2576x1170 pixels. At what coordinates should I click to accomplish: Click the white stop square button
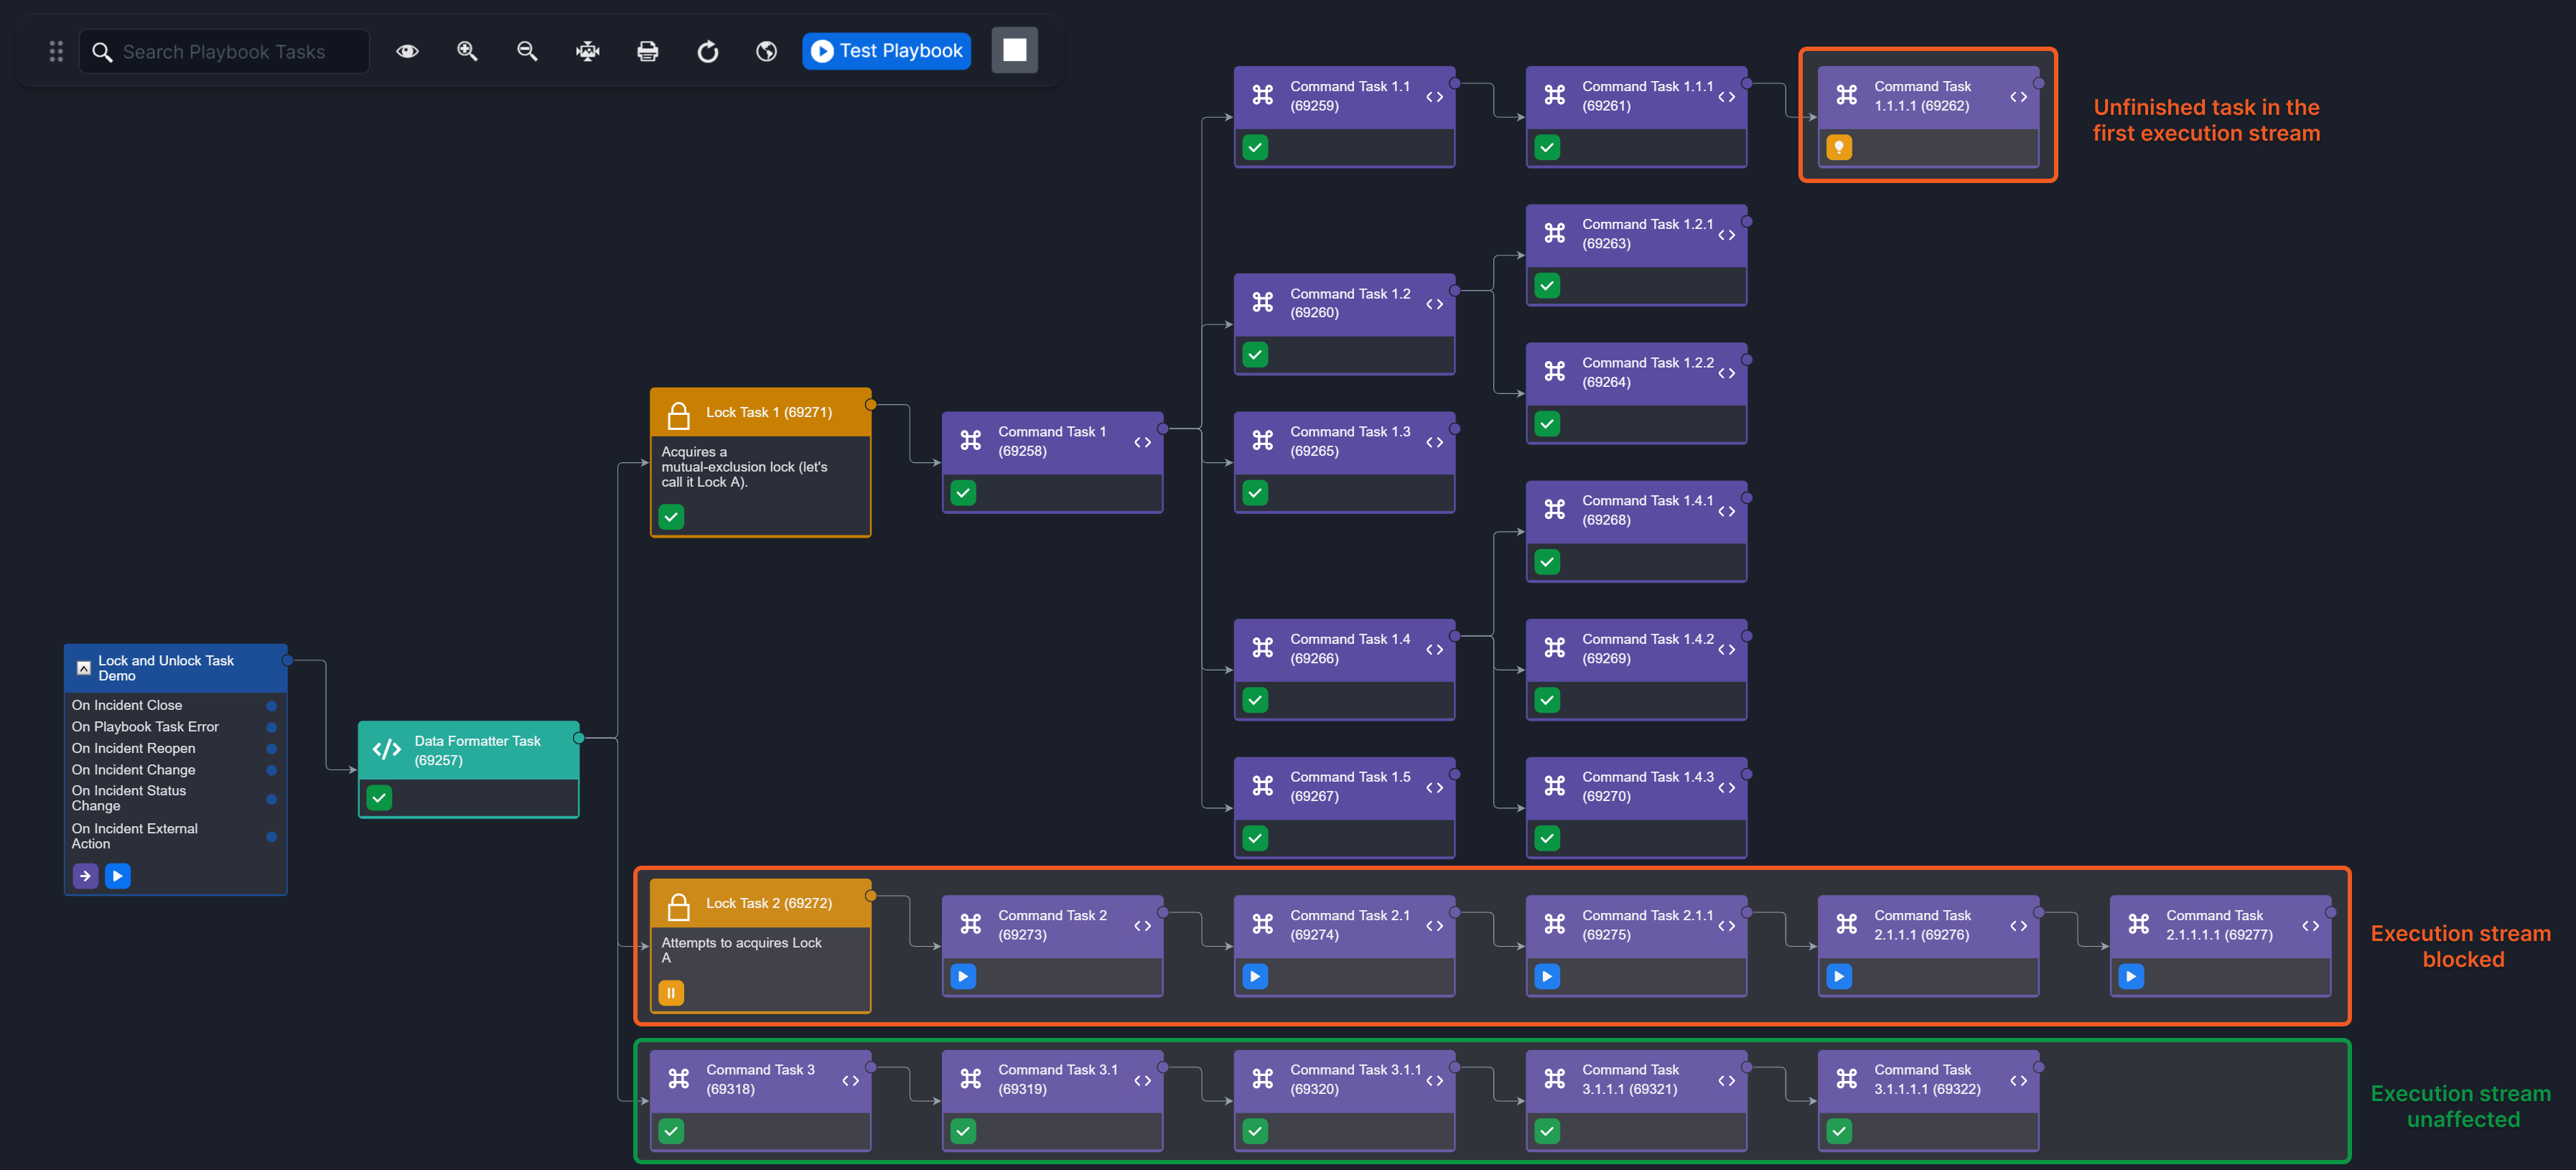point(1014,50)
